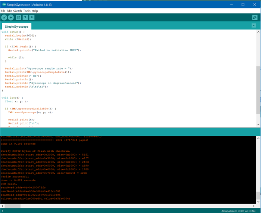Click the IMU.readGyroscope(x, y, z) line
The height and width of the screenshot is (213, 261).
coord(31,112)
